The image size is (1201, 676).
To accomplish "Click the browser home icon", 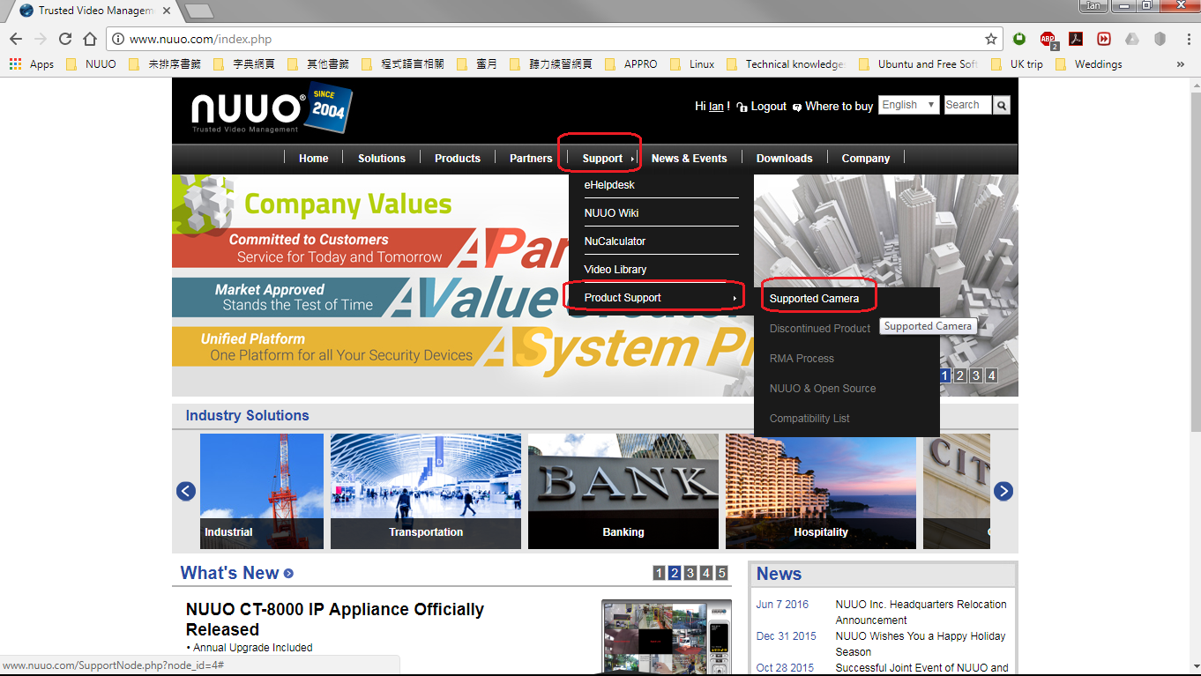I will click(89, 39).
